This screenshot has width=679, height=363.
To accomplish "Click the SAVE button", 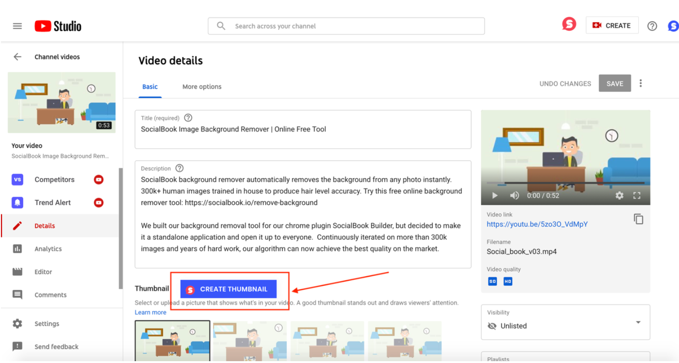I will (x=615, y=83).
